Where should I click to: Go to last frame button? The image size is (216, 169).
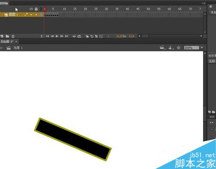[x=67, y=36]
